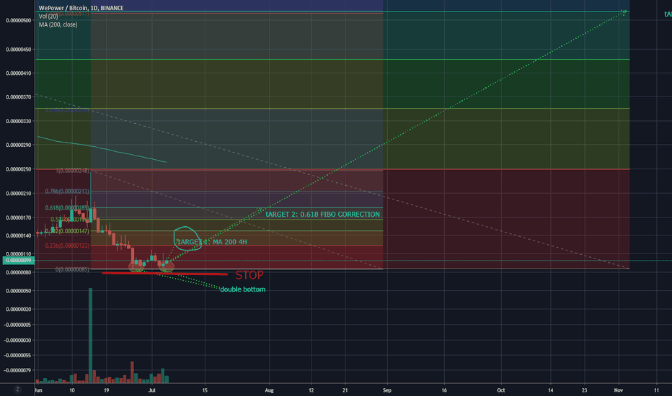This screenshot has width=672, height=396.
Task: Click the Fibonacci label 1(0.00000248)
Action: [72, 171]
